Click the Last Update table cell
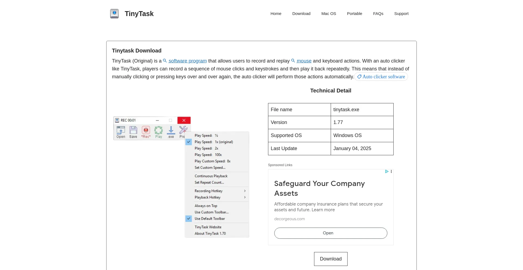 pos(299,148)
